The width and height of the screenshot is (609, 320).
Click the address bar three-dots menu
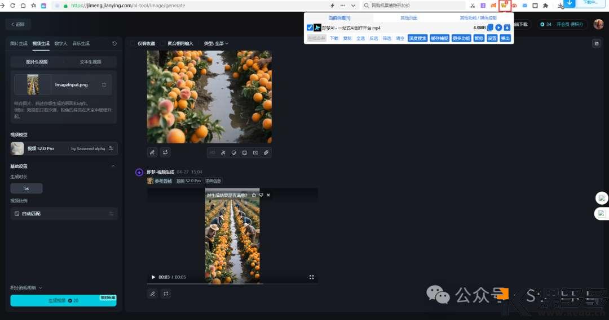[343, 6]
